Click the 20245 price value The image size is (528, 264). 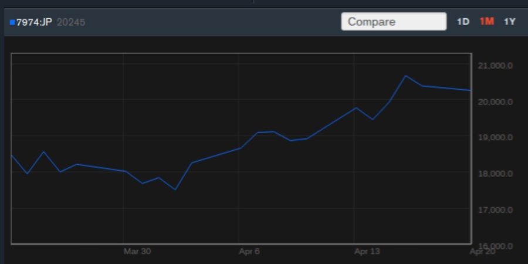71,22
